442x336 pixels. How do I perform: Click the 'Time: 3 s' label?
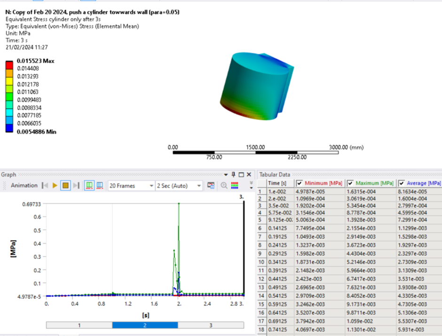[x=16, y=40]
